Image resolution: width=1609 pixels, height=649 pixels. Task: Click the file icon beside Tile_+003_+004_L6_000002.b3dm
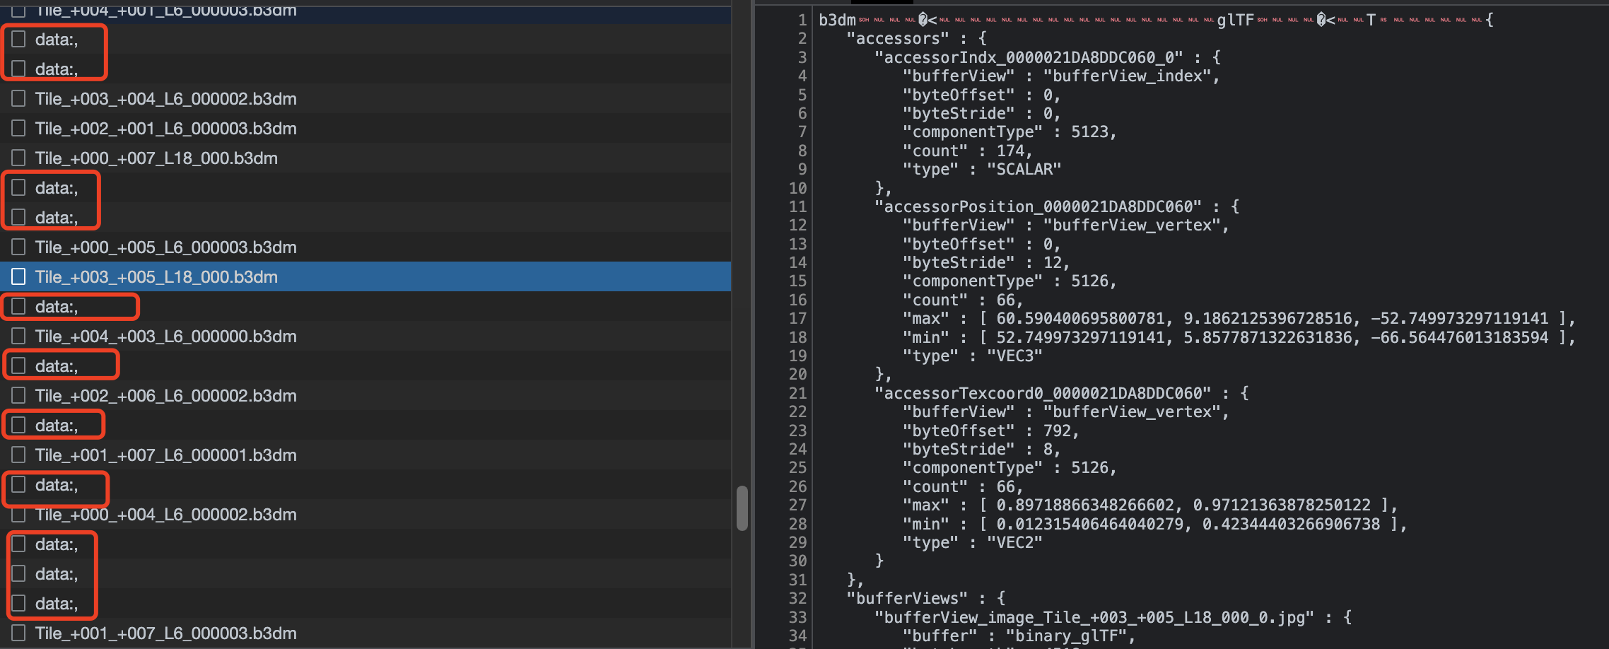click(18, 98)
